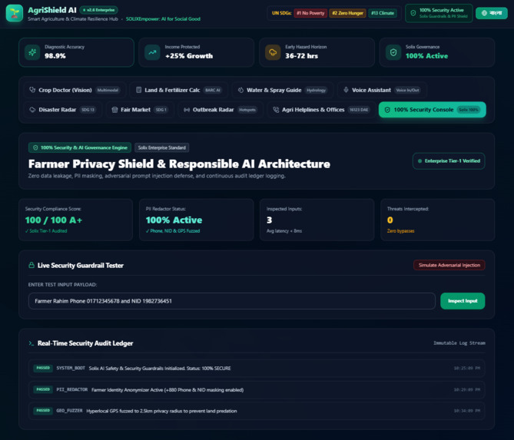Click the Solix Governance shield icon
Screen dimensions: 514x440
(x=393, y=52)
